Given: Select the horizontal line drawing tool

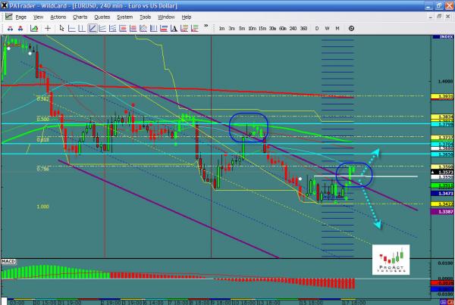Looking at the screenshot, I should tap(72, 29).
